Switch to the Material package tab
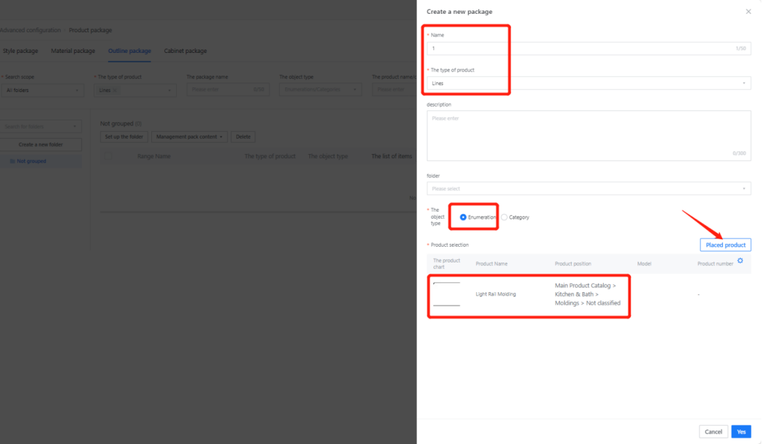762x444 pixels. click(73, 51)
